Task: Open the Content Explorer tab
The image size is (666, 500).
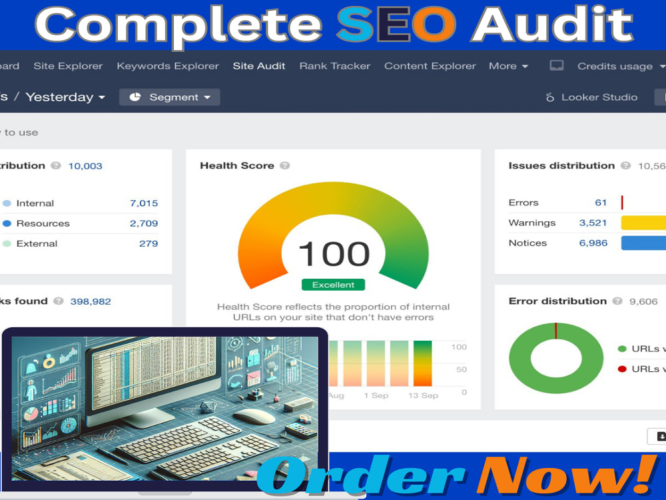Action: (430, 66)
